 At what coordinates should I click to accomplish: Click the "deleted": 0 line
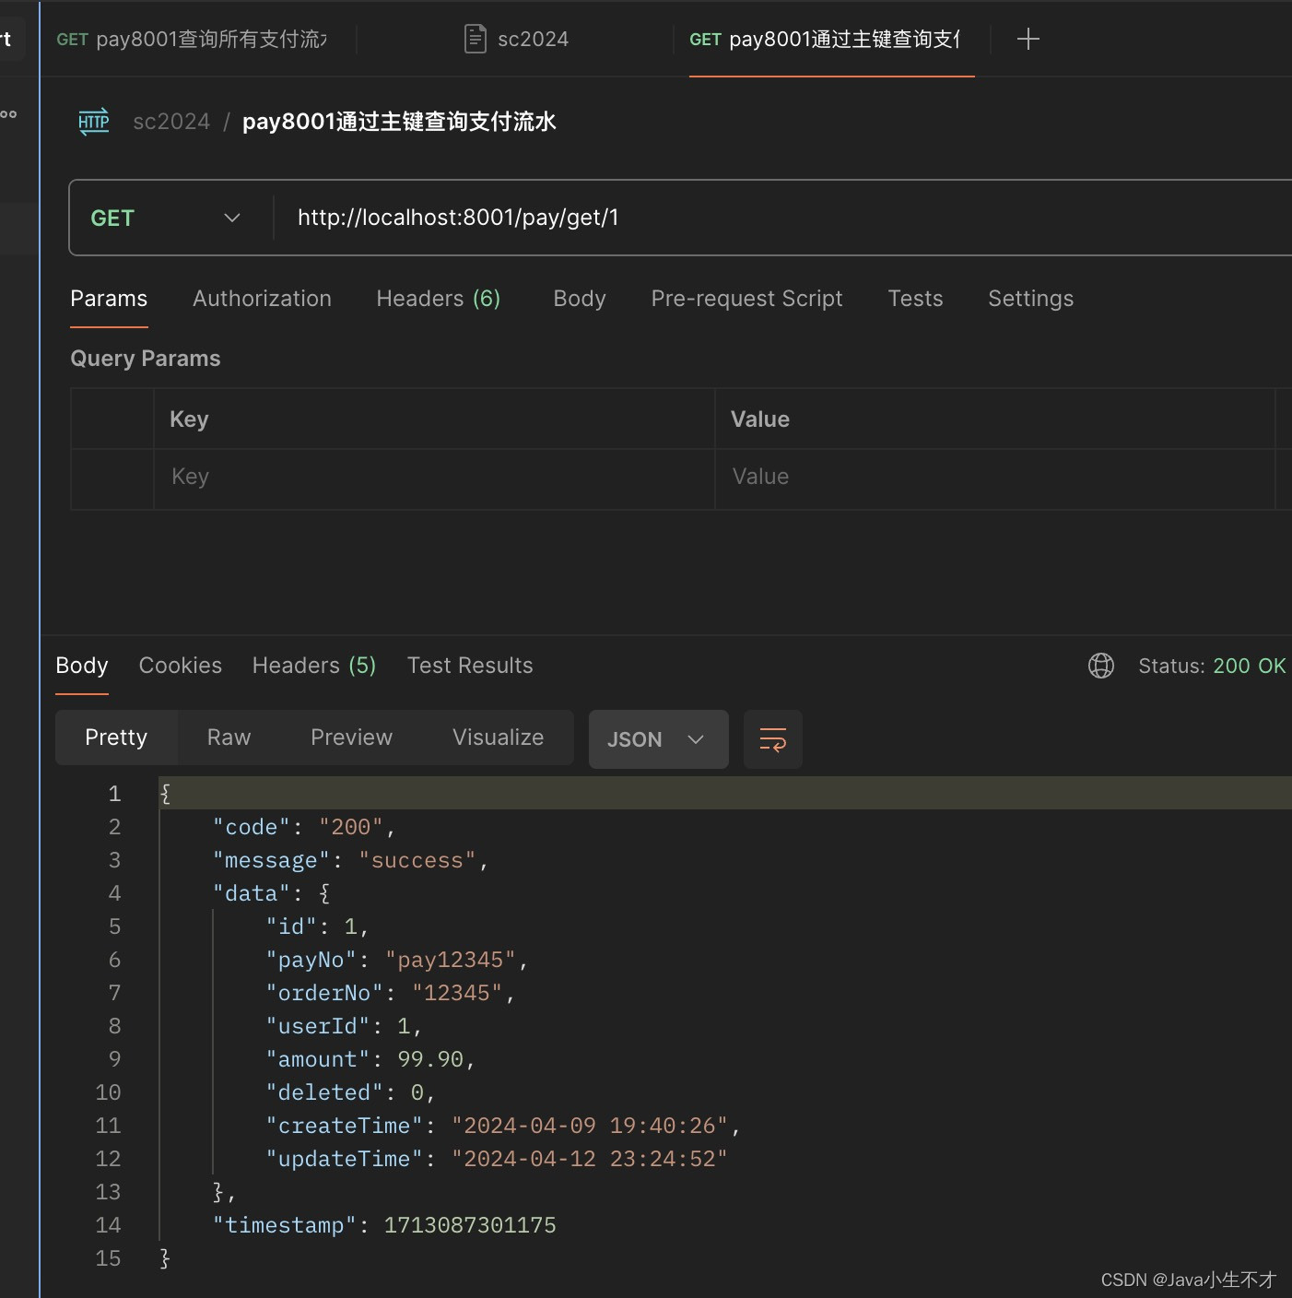(x=350, y=1092)
